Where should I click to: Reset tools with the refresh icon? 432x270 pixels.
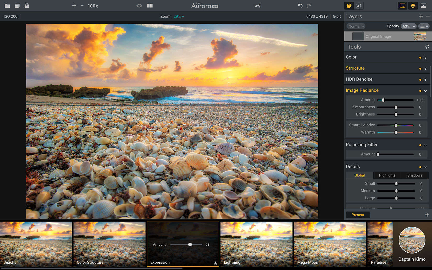tap(427, 47)
